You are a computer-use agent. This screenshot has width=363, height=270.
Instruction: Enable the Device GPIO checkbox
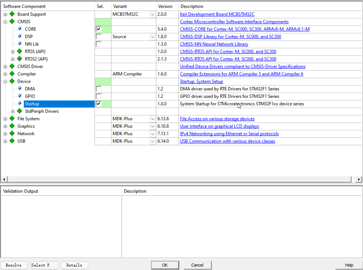[x=99, y=96]
